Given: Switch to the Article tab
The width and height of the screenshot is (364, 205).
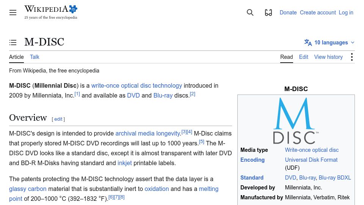Looking at the screenshot, I should pos(16,57).
